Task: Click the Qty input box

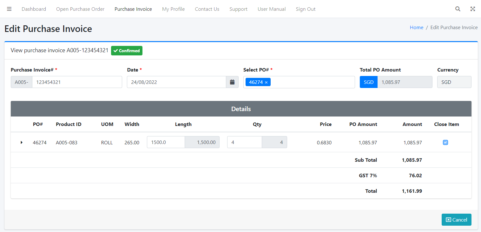Action: tap(244, 142)
